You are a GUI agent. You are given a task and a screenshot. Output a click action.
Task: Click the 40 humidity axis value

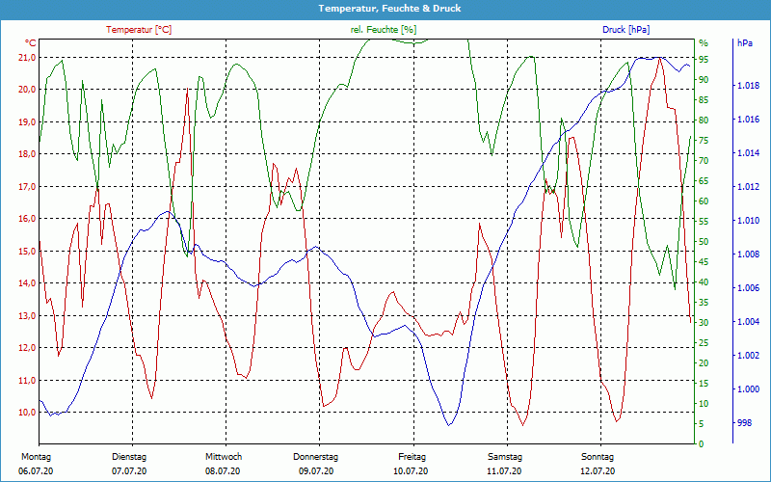click(x=704, y=281)
